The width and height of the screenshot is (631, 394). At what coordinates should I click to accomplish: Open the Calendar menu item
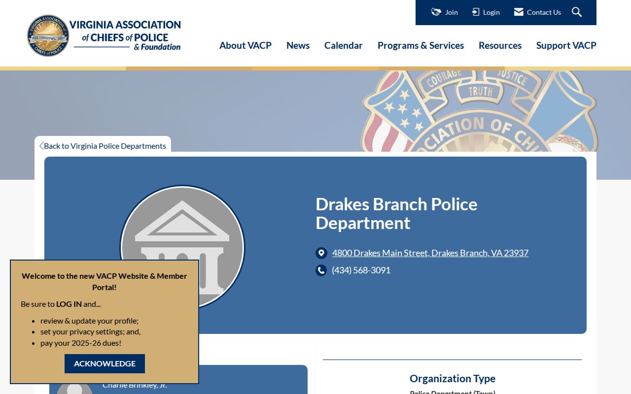[344, 45]
